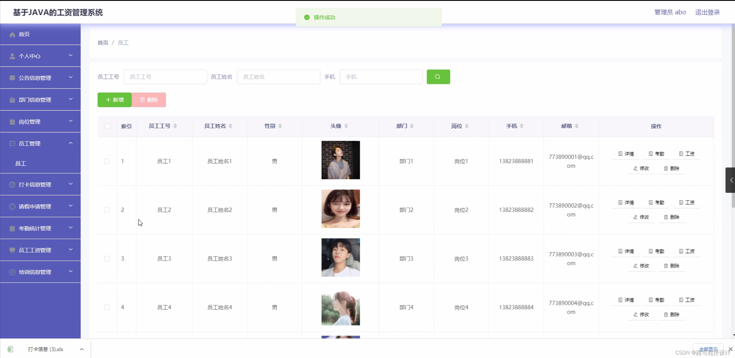This screenshot has width=735, height=358.
Task: Click the green search magnifier button
Action: pyautogui.click(x=438, y=77)
